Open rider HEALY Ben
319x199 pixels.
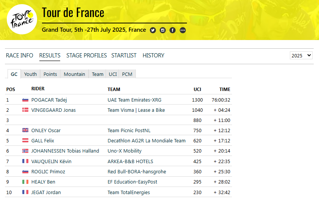[x=44, y=182]
